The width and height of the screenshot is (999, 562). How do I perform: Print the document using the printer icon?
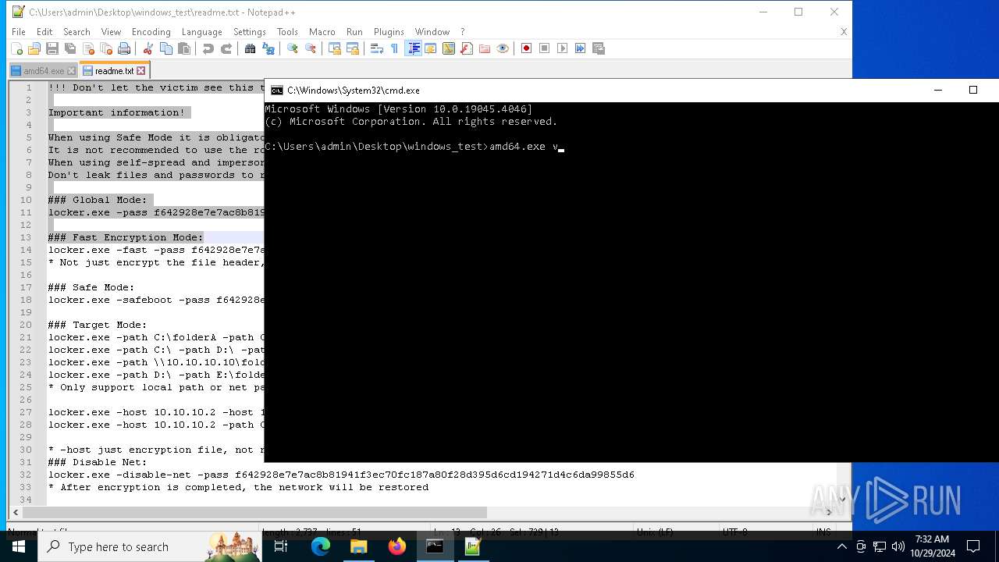pos(124,48)
